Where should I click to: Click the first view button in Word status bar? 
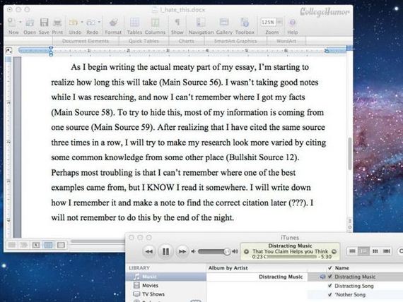pyautogui.click(x=11, y=245)
